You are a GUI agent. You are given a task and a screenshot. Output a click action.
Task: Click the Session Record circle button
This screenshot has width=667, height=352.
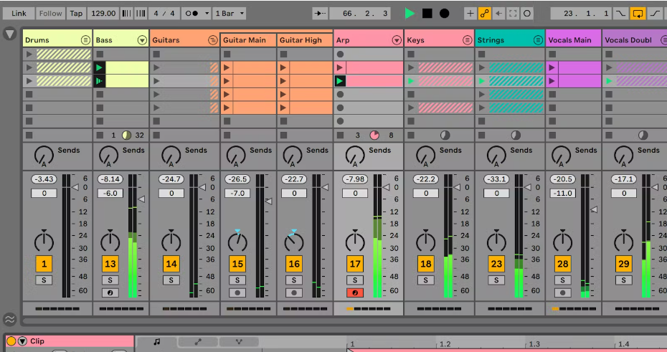[527, 14]
